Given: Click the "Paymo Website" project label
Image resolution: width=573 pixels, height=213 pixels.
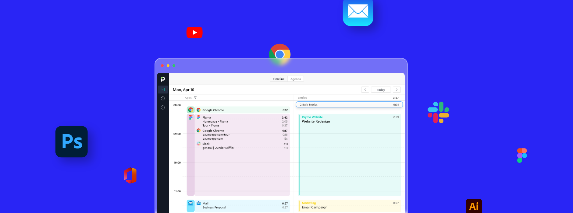Looking at the screenshot, I should (312, 117).
